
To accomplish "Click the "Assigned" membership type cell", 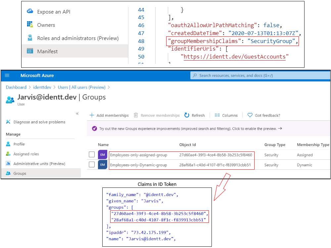I will coord(305,155).
